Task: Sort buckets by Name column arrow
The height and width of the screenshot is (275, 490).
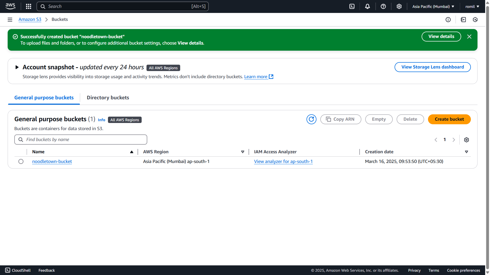Action: pos(132,152)
